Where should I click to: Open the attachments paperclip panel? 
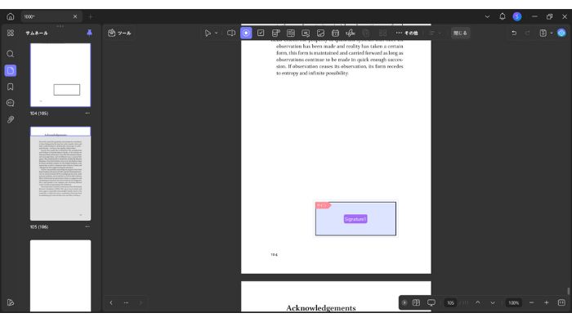(10, 119)
